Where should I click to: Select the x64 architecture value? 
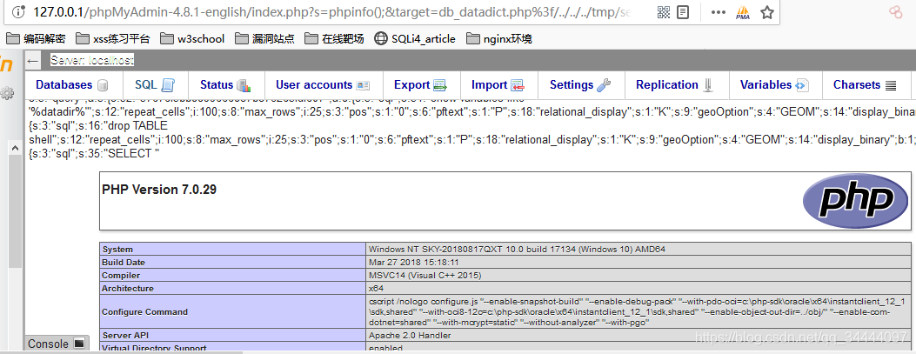(x=376, y=288)
